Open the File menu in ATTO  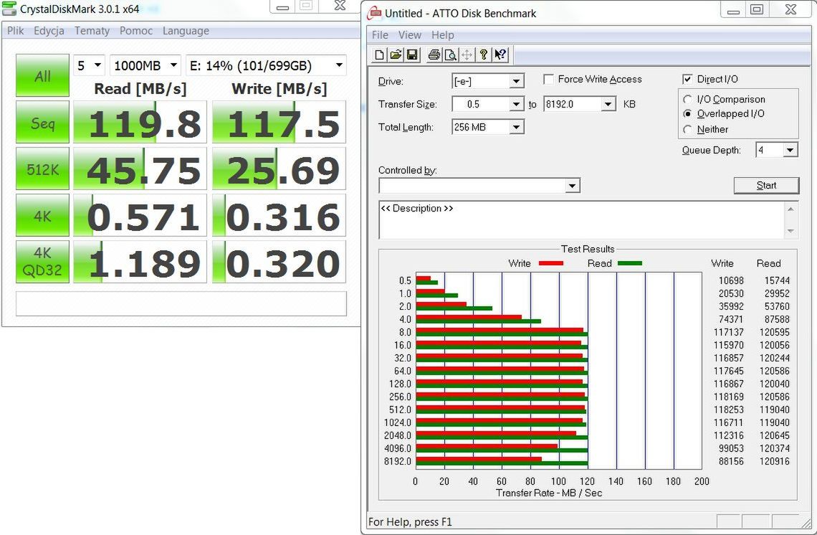tap(380, 35)
